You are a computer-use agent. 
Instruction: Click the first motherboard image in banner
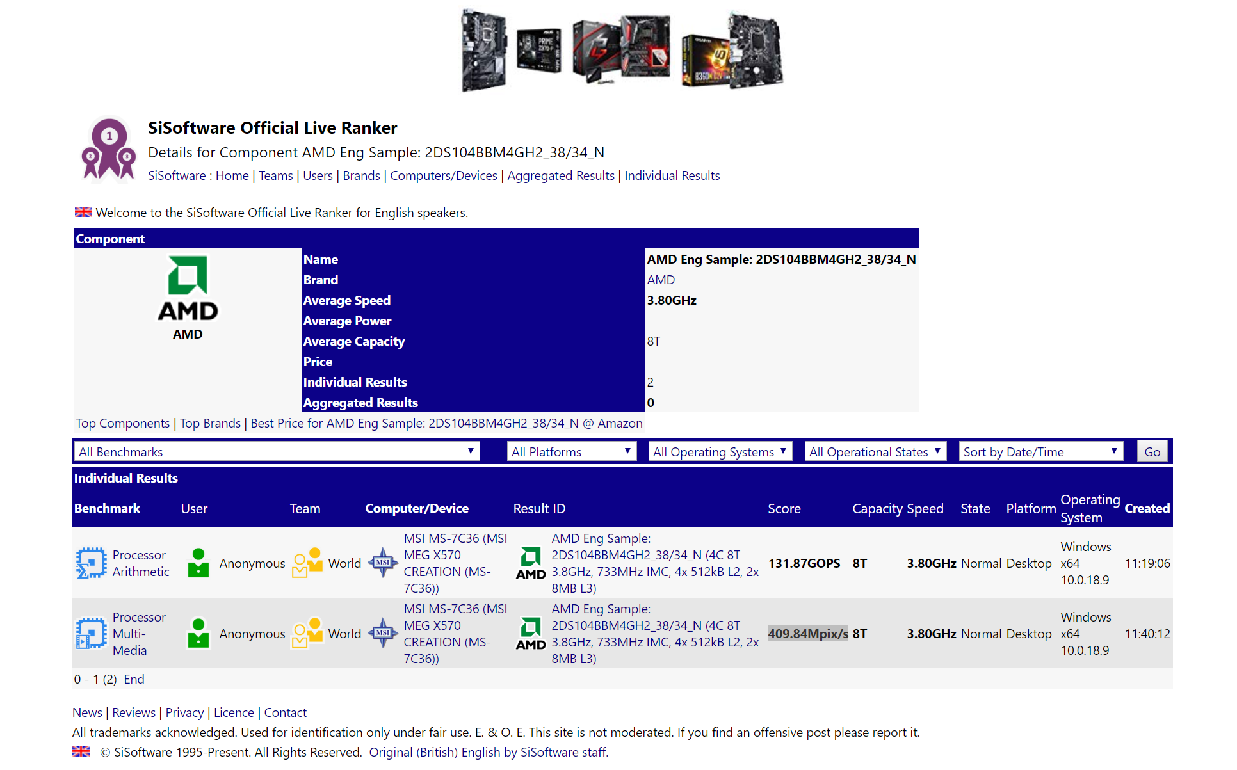[484, 50]
